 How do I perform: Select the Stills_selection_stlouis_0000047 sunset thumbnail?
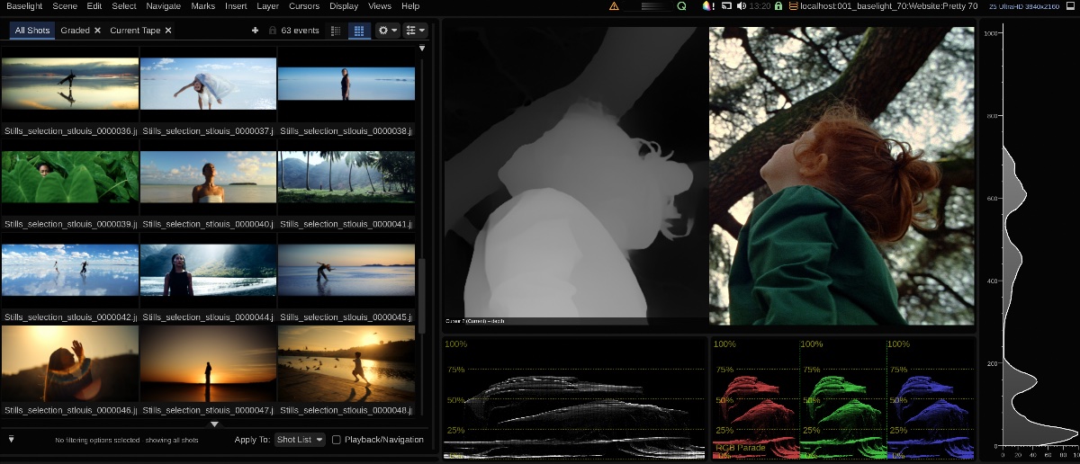click(208, 363)
